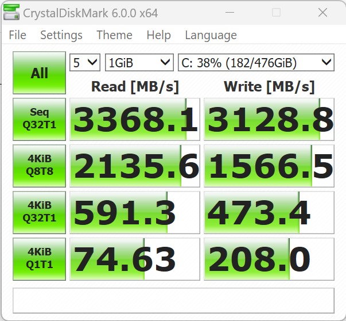Close the CrystalDiskMark window
346x321 pixels.
coord(322,13)
